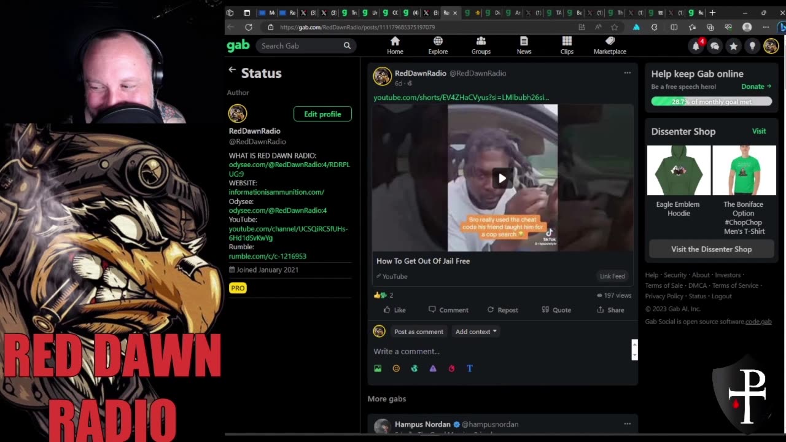Play the embedded YouTube video
This screenshot has width=786, height=442.
pyautogui.click(x=502, y=179)
